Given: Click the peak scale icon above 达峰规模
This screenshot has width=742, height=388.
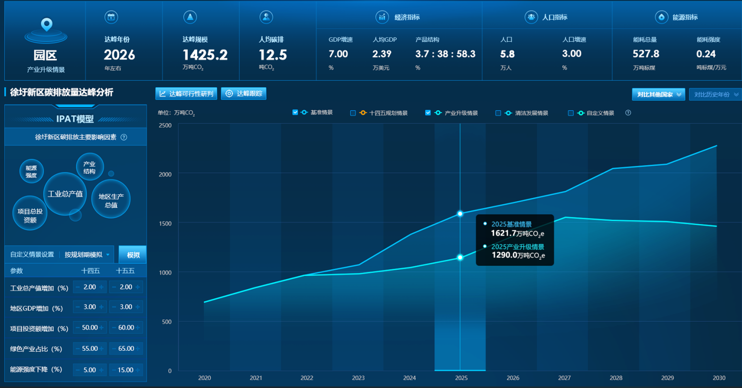Looking at the screenshot, I should point(190,18).
